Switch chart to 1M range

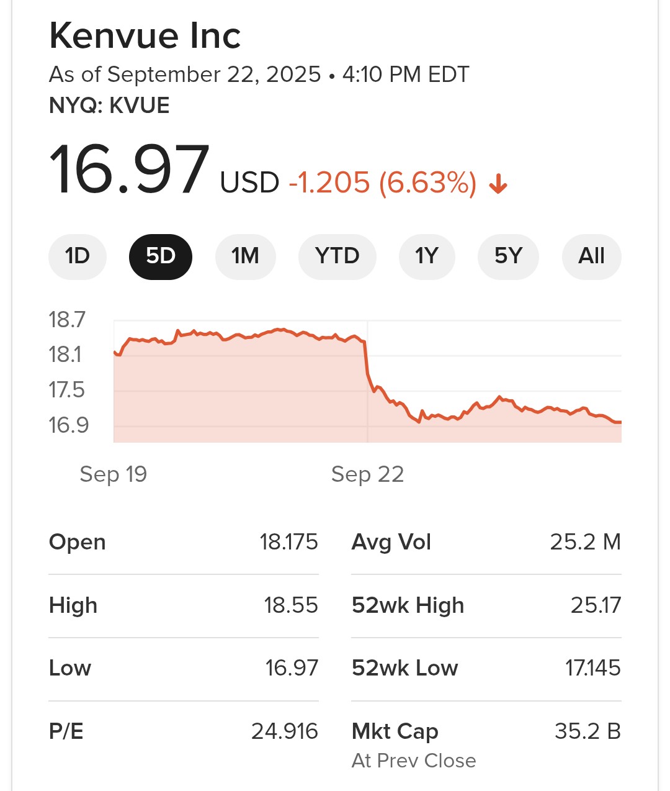(x=245, y=256)
